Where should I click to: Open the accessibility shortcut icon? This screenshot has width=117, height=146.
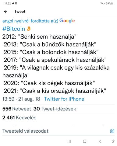tap(113, 141)
